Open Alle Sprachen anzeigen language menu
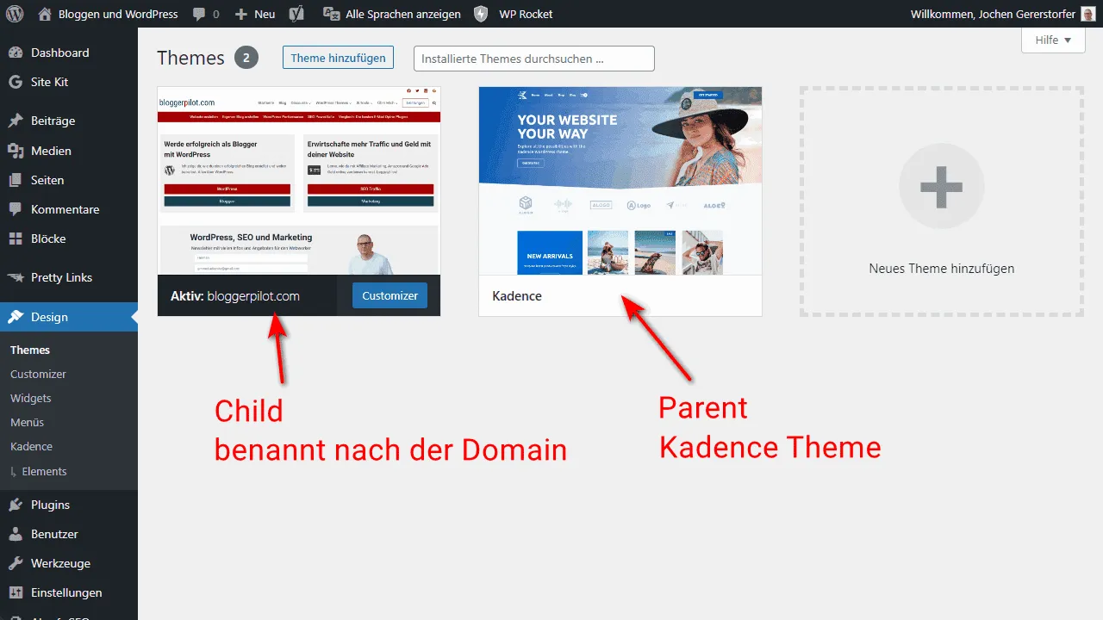 (x=391, y=14)
